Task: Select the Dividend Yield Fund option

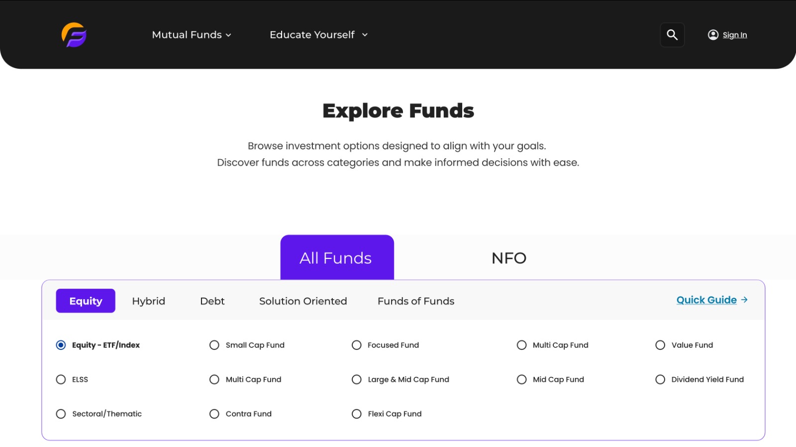Action: (699, 379)
